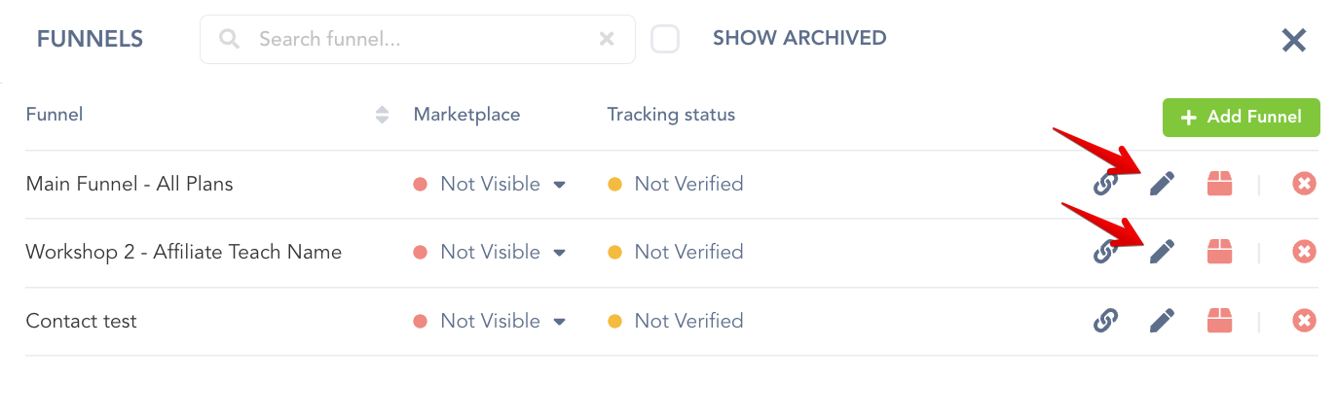Screen dimensions: 1336x416
Task: Archive the Contact test funnel
Action: [1219, 321]
